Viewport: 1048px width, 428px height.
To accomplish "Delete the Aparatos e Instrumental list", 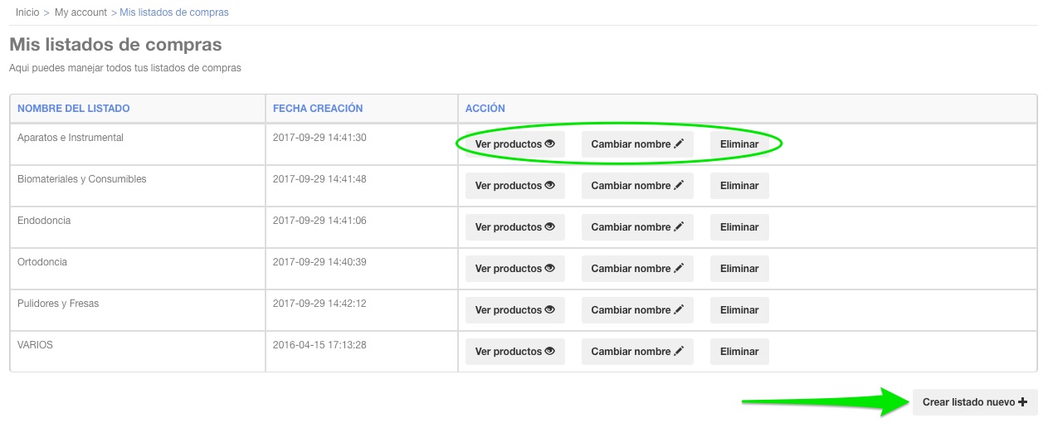I will [738, 144].
